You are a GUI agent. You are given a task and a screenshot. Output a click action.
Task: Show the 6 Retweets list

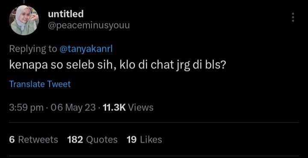coord(34,140)
